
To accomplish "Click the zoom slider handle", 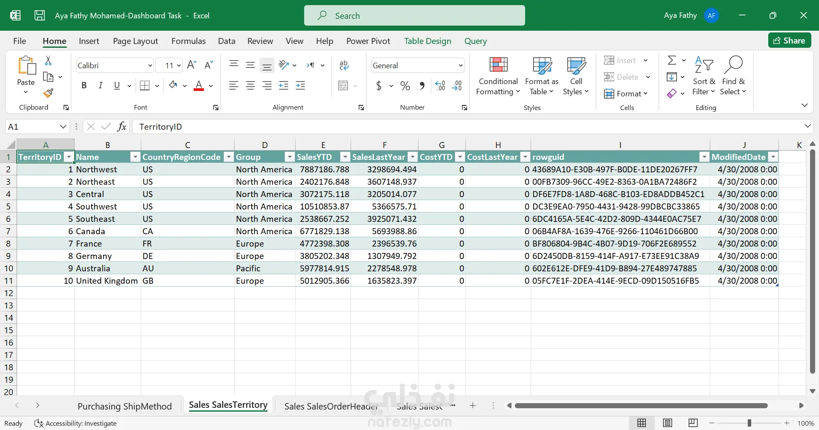I will click(749, 423).
